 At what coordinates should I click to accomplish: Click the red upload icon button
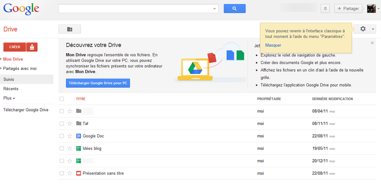[x=32, y=47]
